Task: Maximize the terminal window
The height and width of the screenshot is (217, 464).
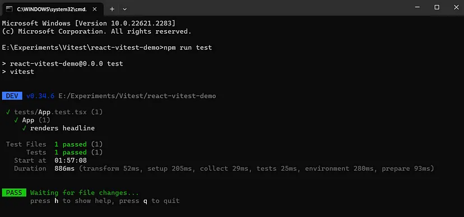Action: pyautogui.click(x=437, y=7)
